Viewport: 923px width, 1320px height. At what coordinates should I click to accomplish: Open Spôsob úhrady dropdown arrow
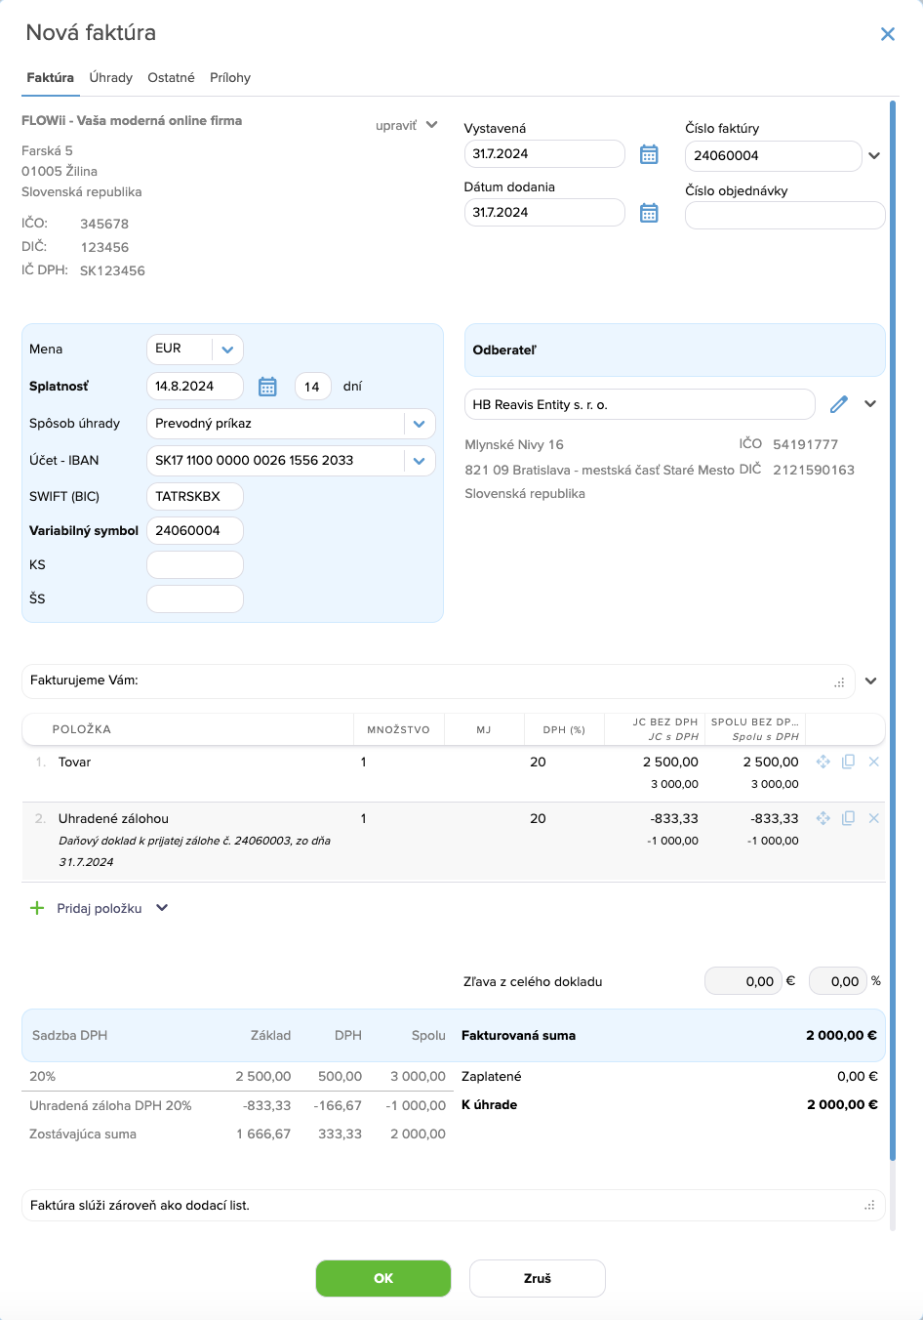point(419,424)
